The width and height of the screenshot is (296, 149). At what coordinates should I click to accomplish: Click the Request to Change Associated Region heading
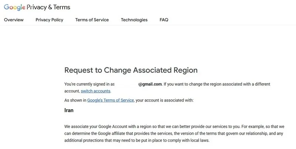pos(131,70)
